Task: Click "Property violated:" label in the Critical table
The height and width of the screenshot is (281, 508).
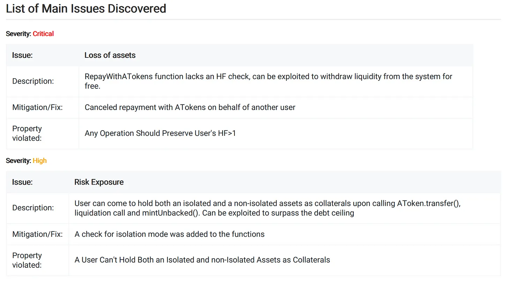Action: click(27, 133)
